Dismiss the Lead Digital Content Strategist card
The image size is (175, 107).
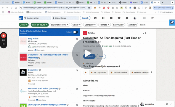point(77,105)
